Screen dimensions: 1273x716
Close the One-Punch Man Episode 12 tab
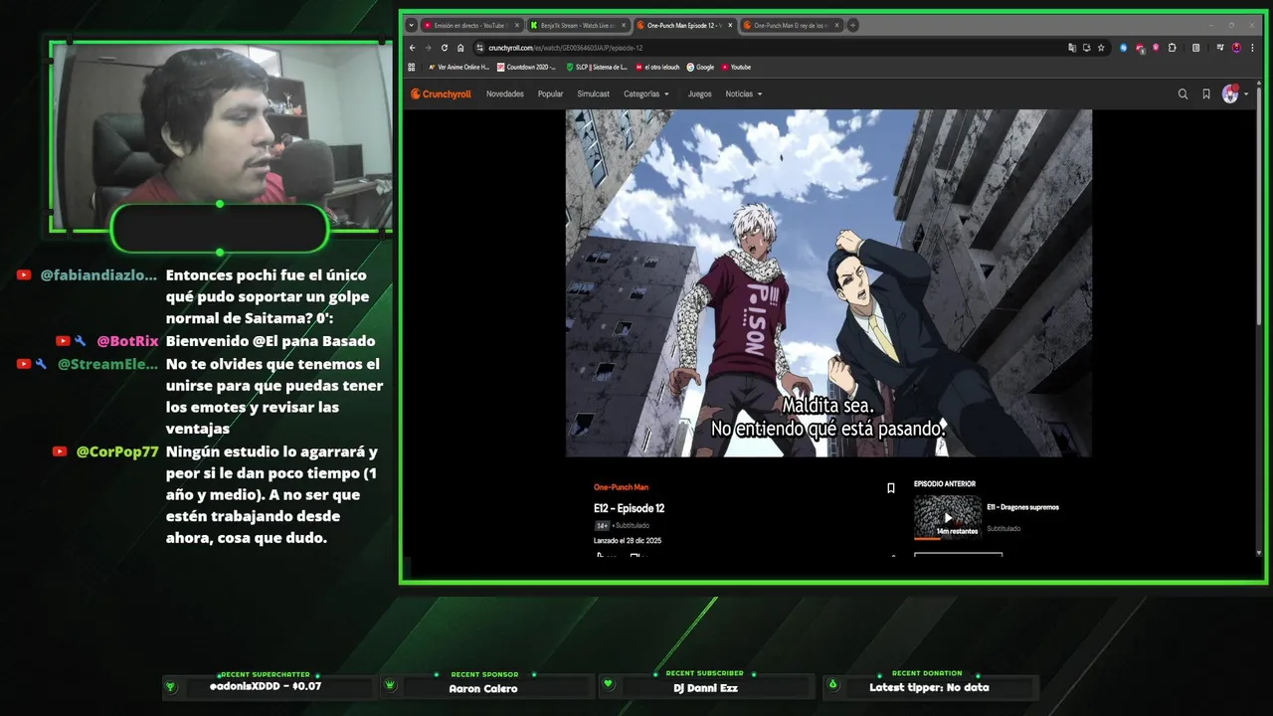click(x=730, y=25)
